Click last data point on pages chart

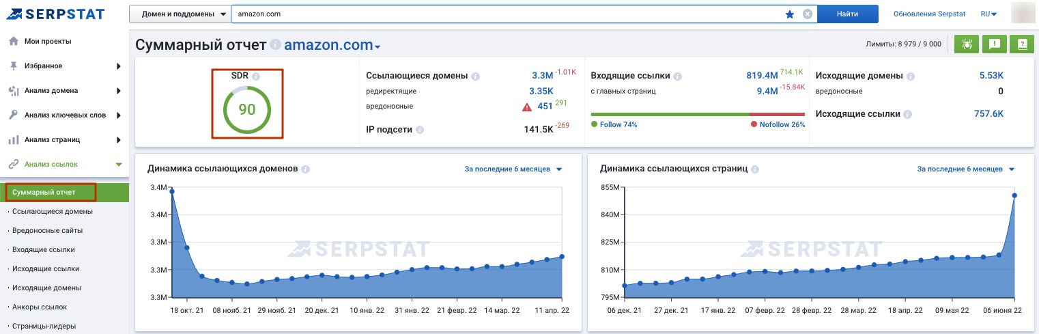point(1014,195)
